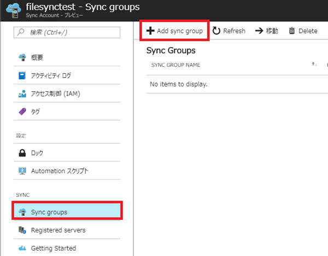Click the 移動 move toolbar button
This screenshot has width=328, height=256.
[x=267, y=31]
